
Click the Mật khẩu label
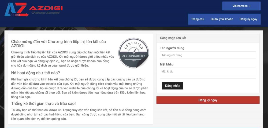coord(167,64)
